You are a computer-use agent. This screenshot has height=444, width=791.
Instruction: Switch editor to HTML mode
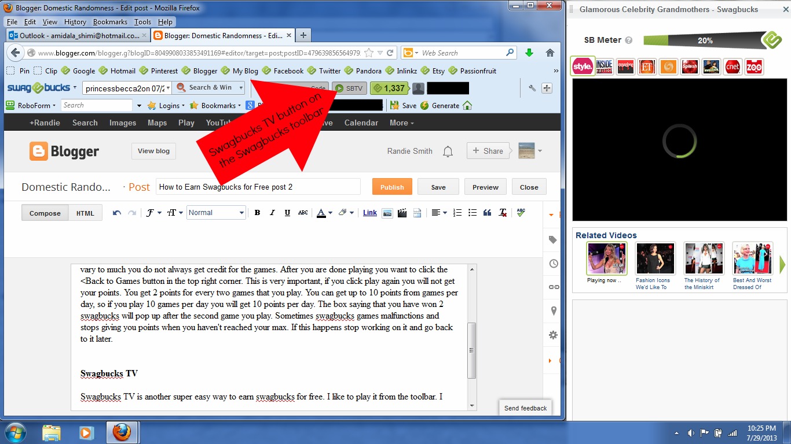85,213
